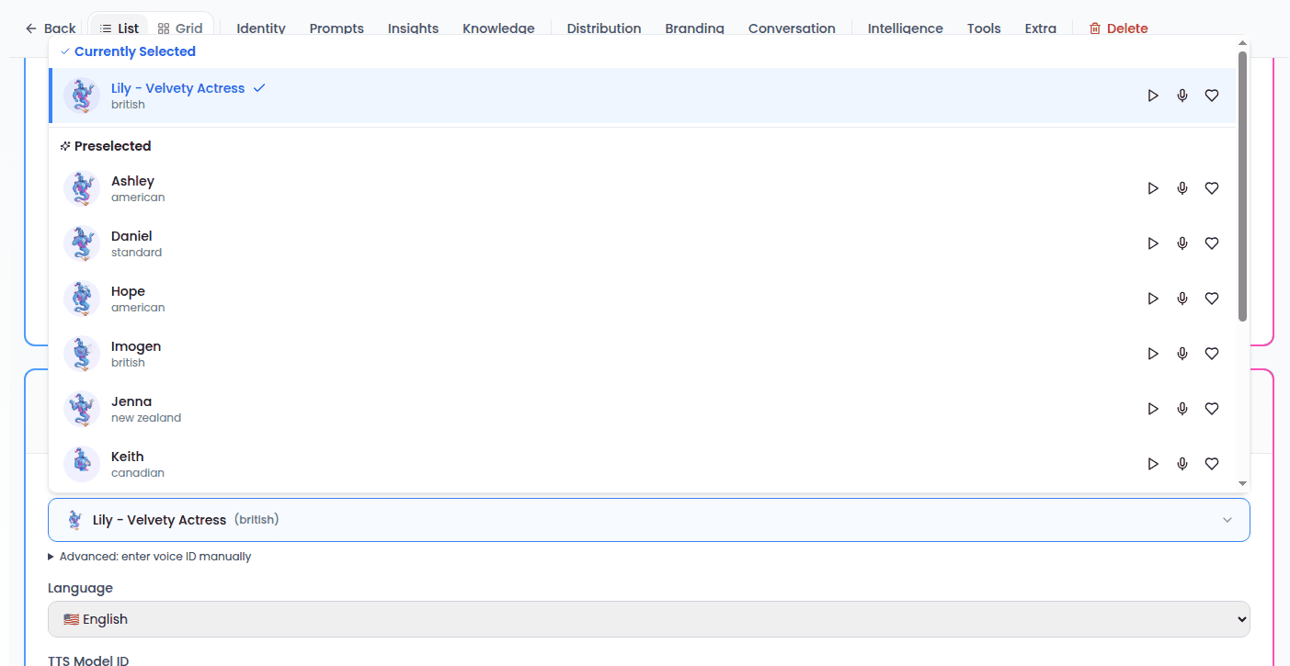Click the Ashley voice avatar
The height and width of the screenshot is (666, 1290).
[x=82, y=188]
